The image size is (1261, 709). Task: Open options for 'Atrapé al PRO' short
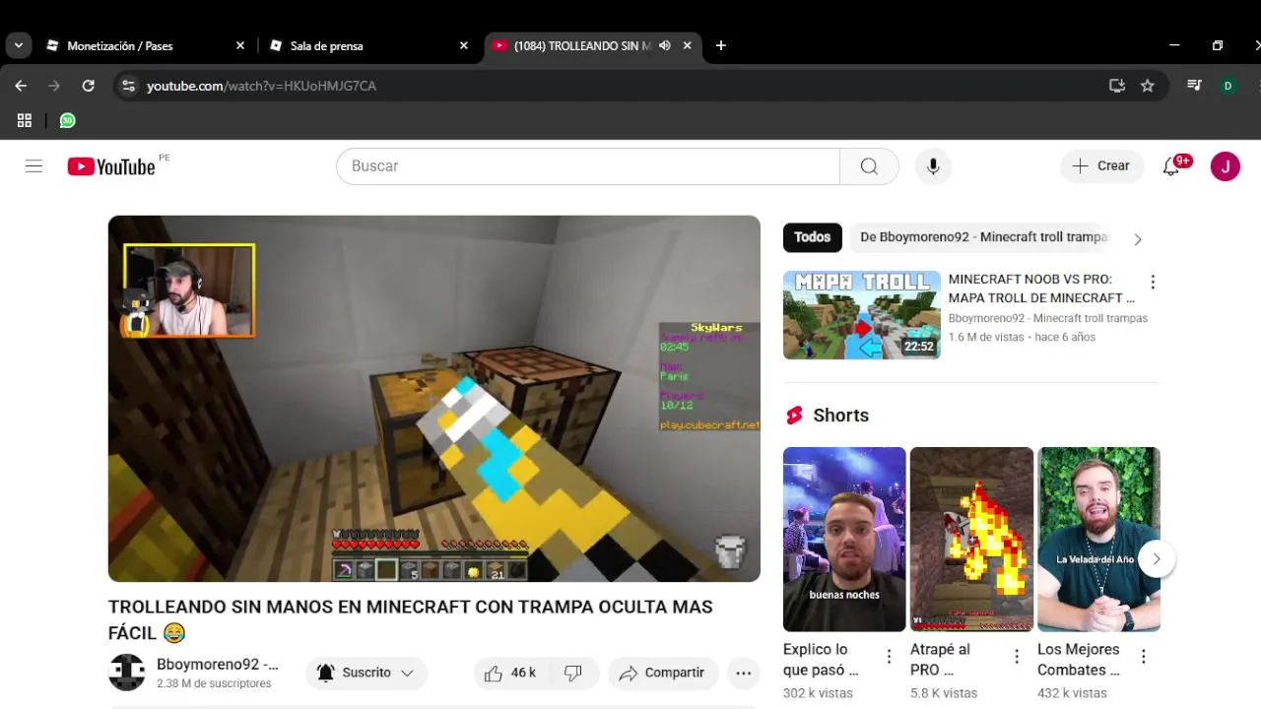coord(1017,657)
